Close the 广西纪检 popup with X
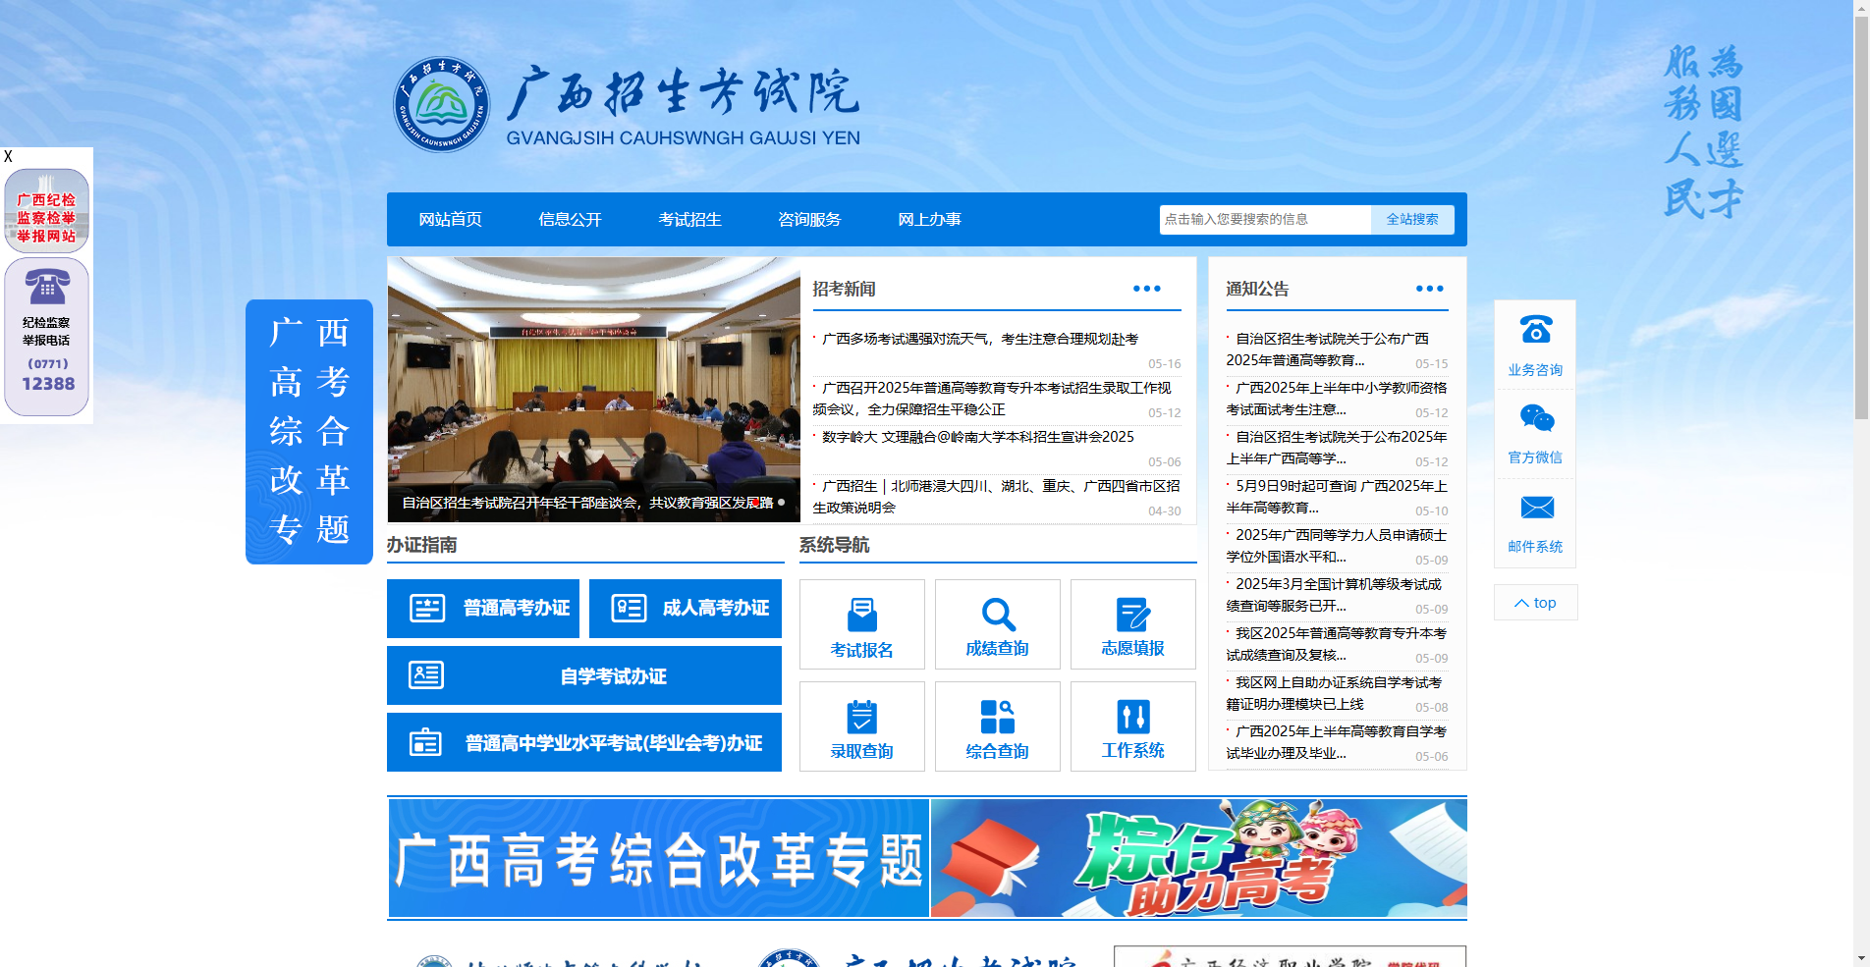 pos(8,155)
